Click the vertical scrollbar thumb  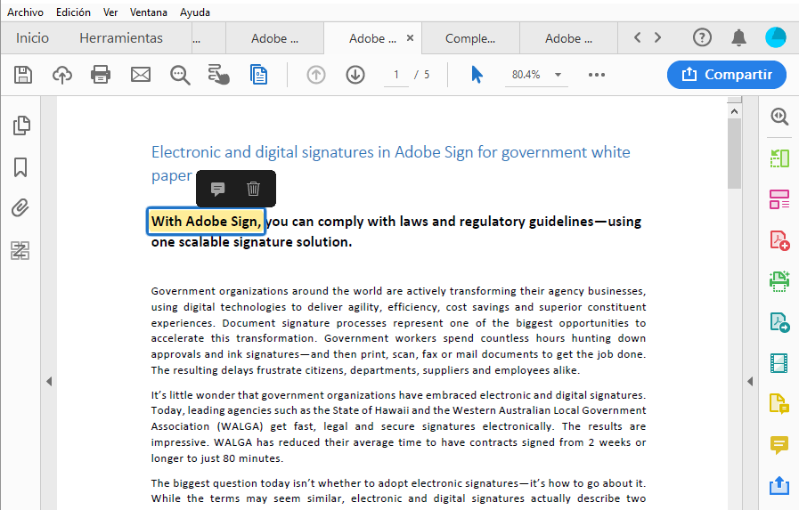tap(734, 154)
